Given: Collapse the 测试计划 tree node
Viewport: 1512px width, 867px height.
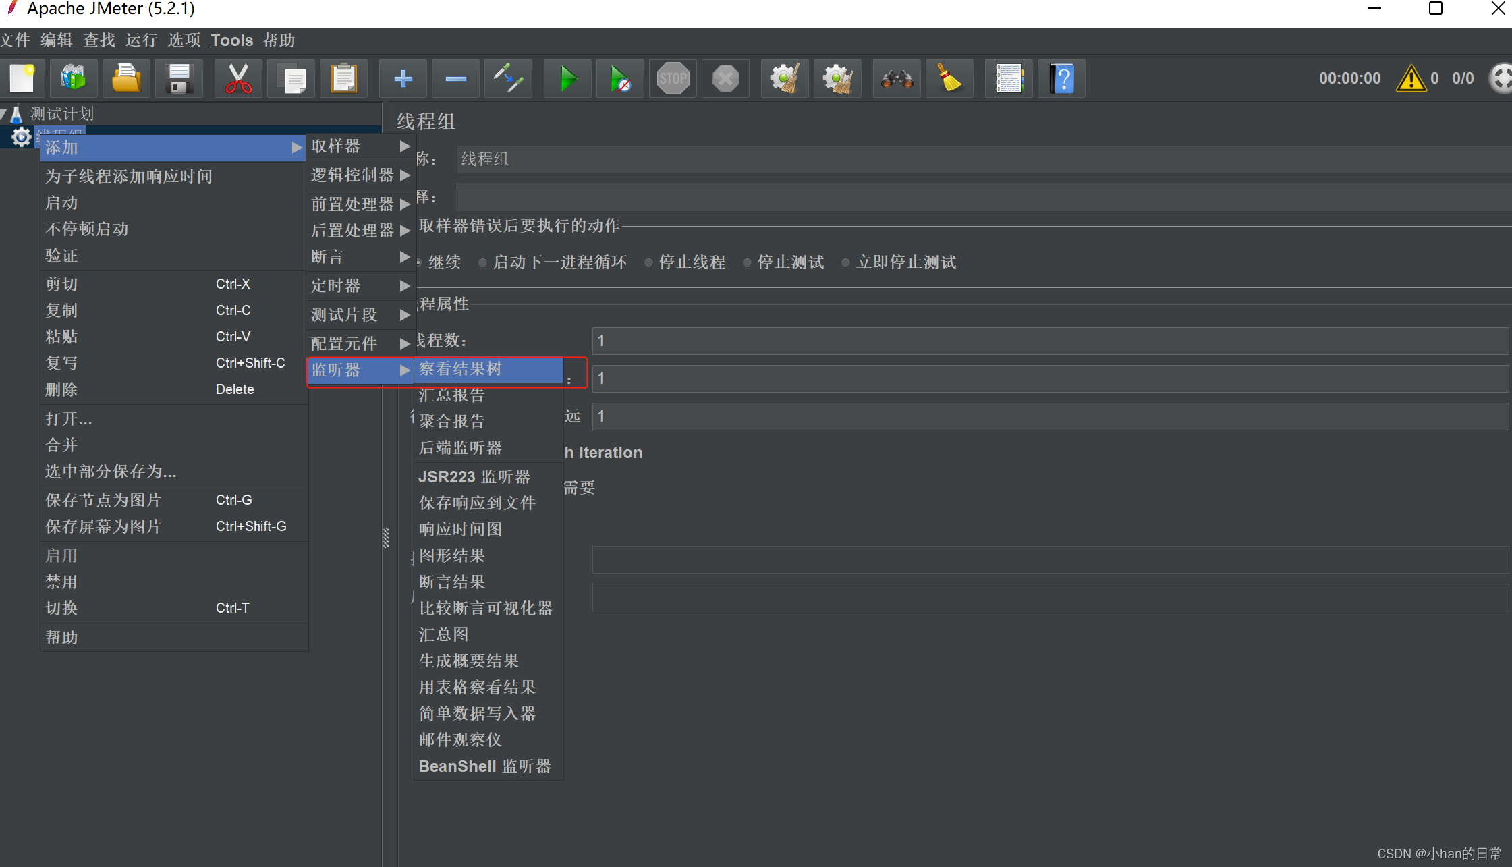Looking at the screenshot, I should pos(4,113).
